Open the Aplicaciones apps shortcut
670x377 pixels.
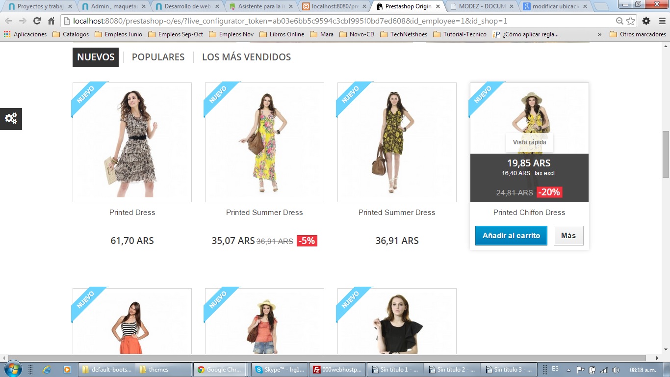click(25, 34)
